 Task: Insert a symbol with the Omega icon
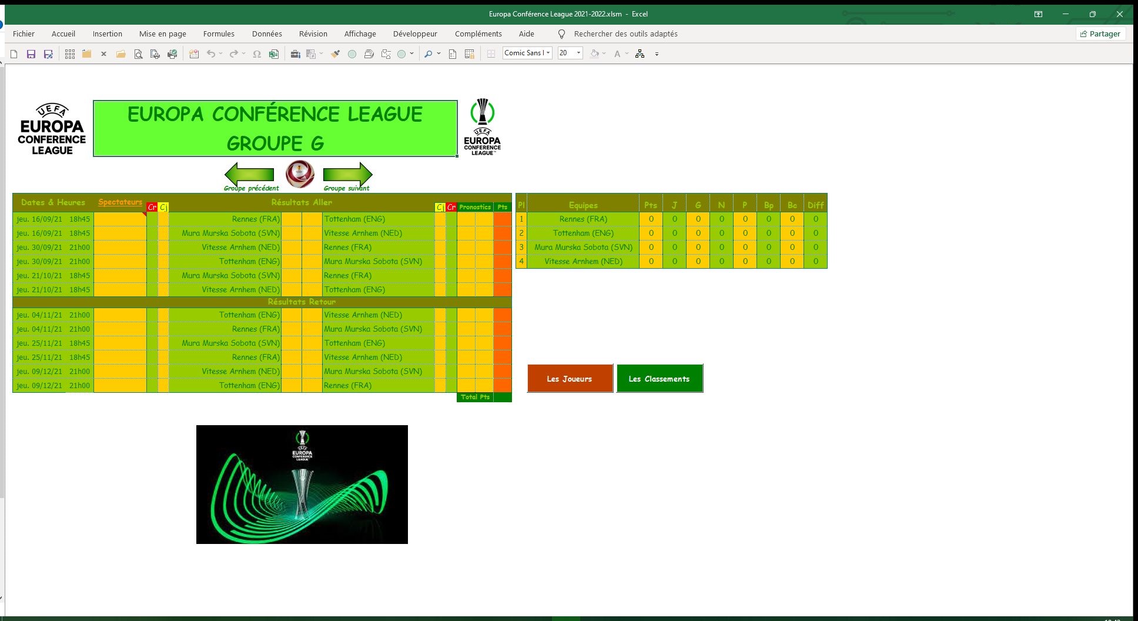[257, 54]
